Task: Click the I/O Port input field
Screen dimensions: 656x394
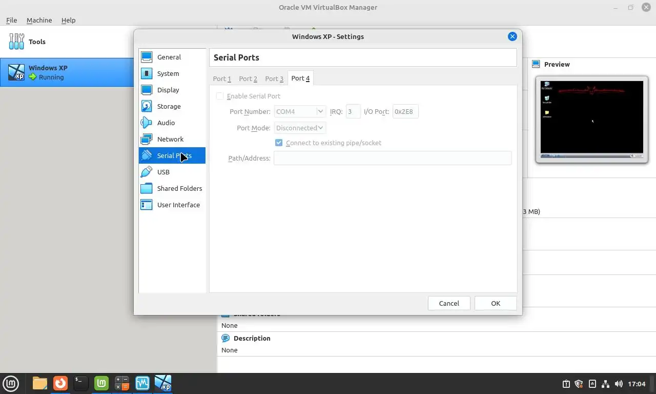Action: pos(405,111)
